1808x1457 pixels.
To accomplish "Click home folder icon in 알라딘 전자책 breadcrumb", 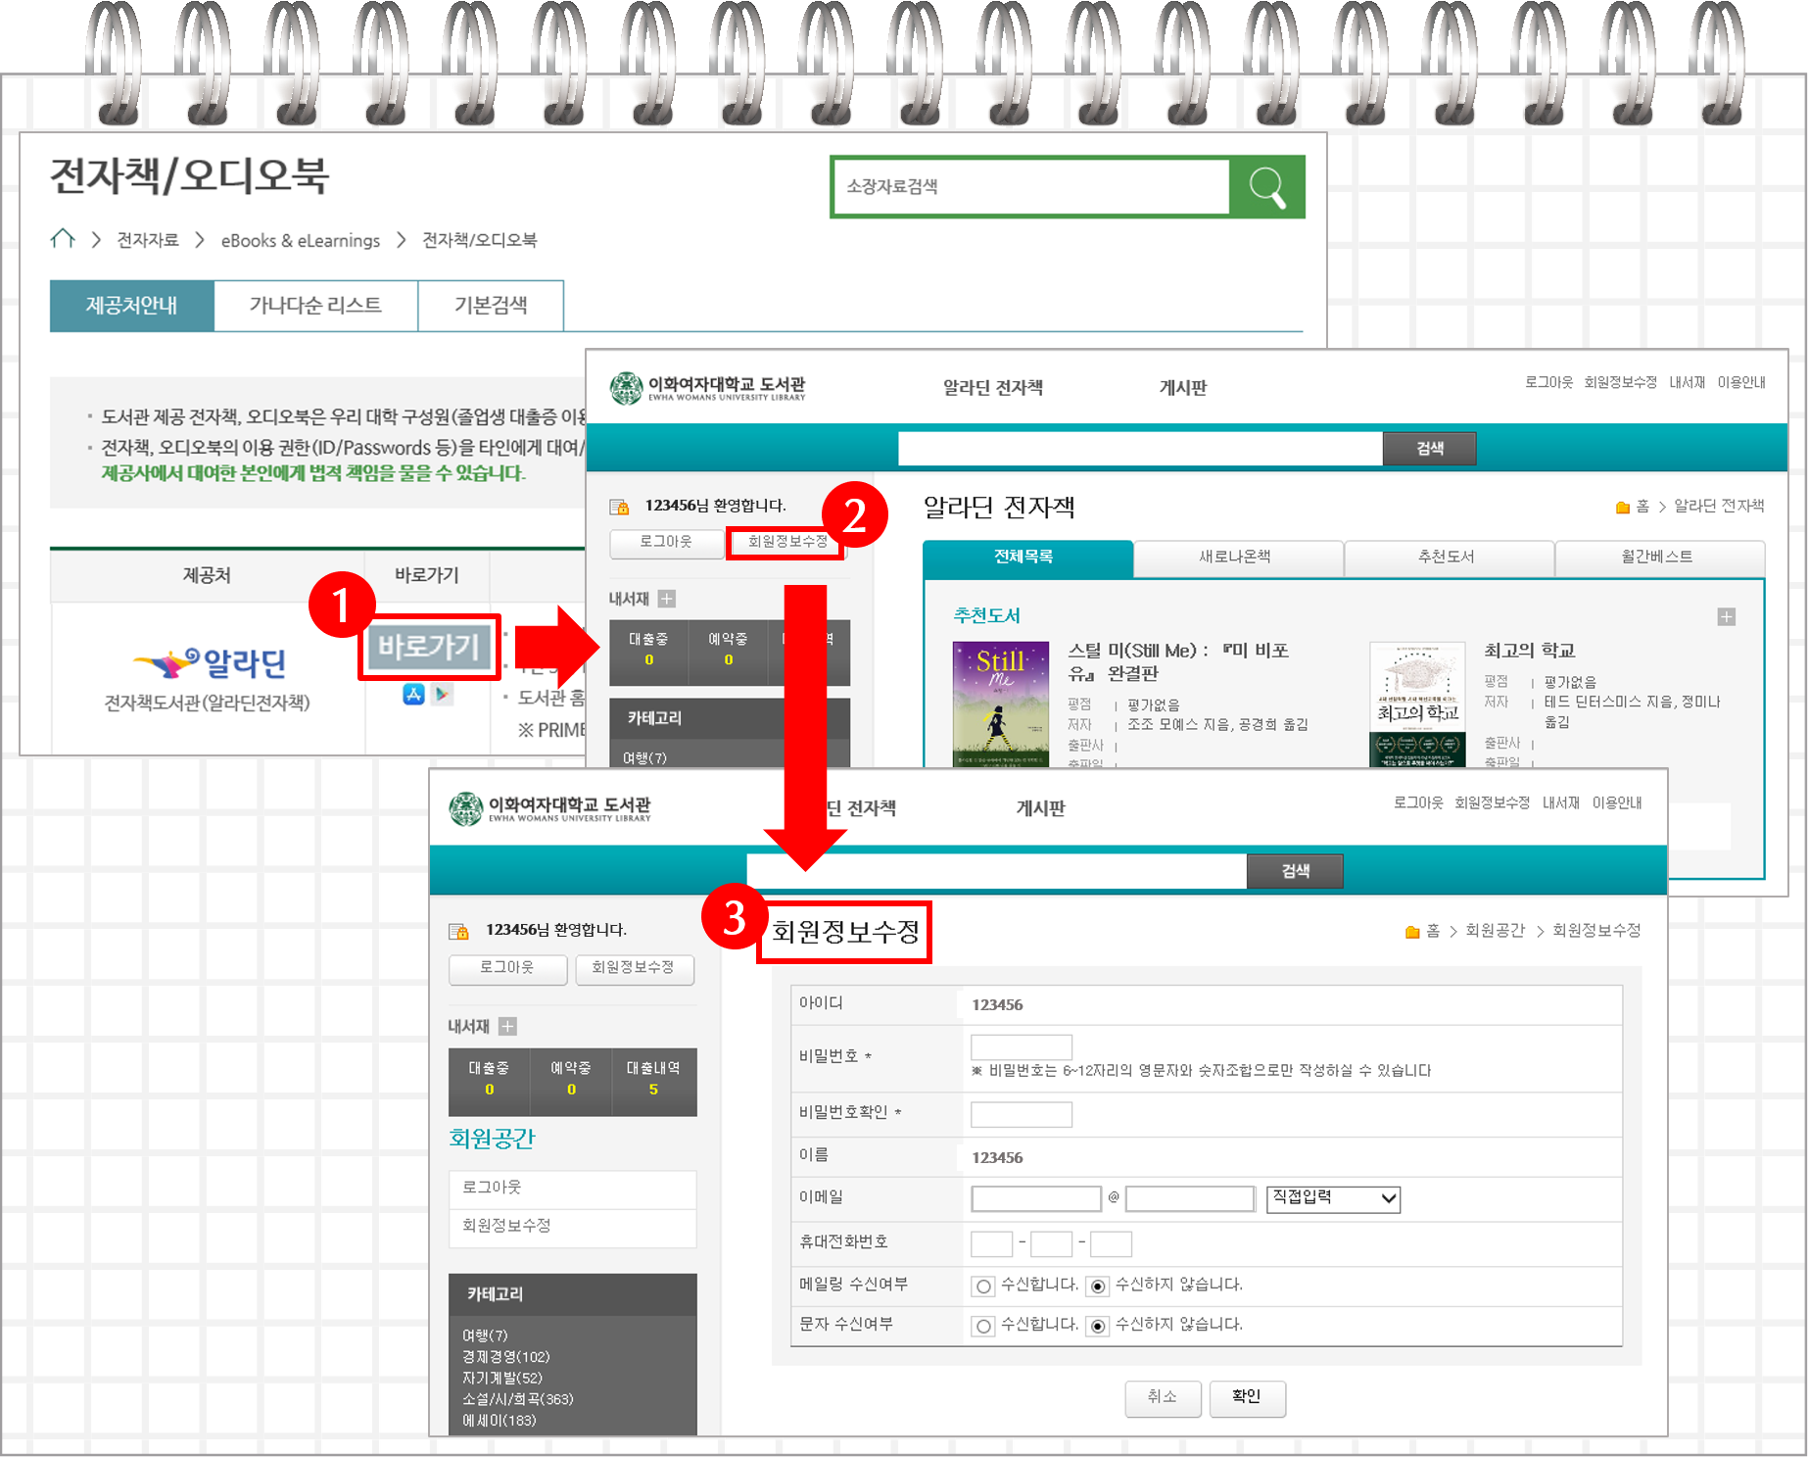I will pyautogui.click(x=1623, y=507).
